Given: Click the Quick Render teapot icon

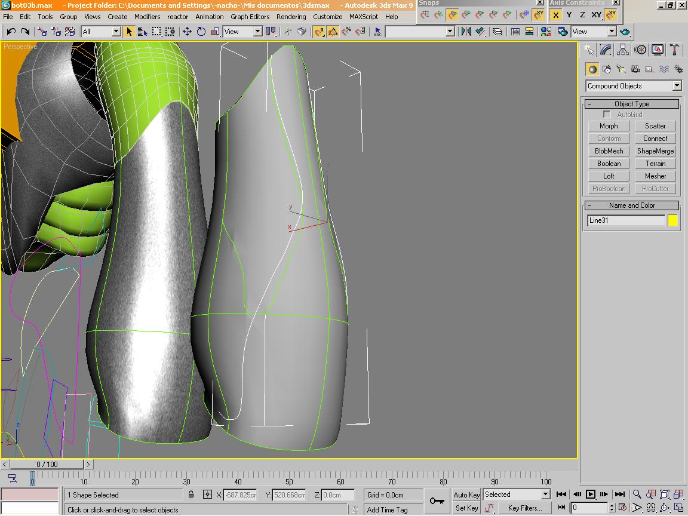Looking at the screenshot, I should (x=625, y=32).
